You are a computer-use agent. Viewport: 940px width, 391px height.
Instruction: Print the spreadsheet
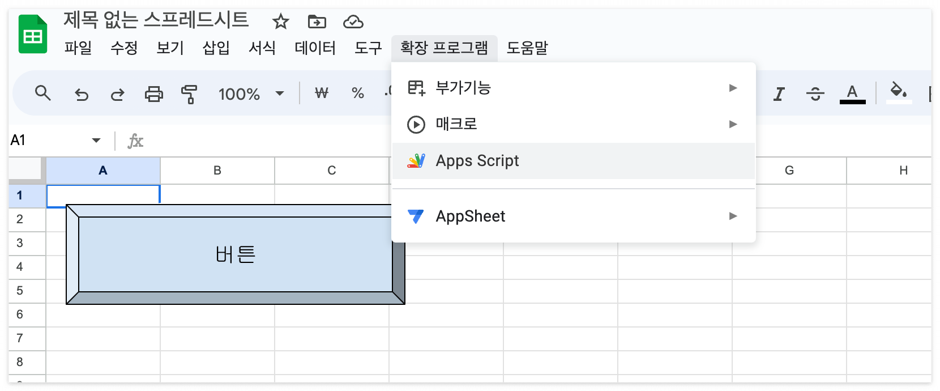[x=153, y=93]
